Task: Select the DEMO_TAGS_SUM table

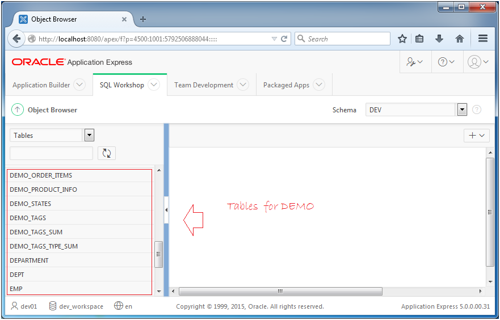Action: click(x=79, y=232)
